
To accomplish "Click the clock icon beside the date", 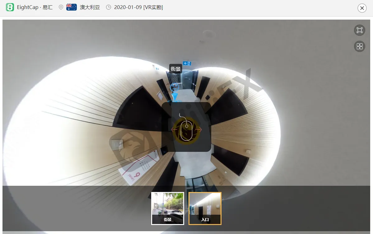I will click(x=109, y=7).
